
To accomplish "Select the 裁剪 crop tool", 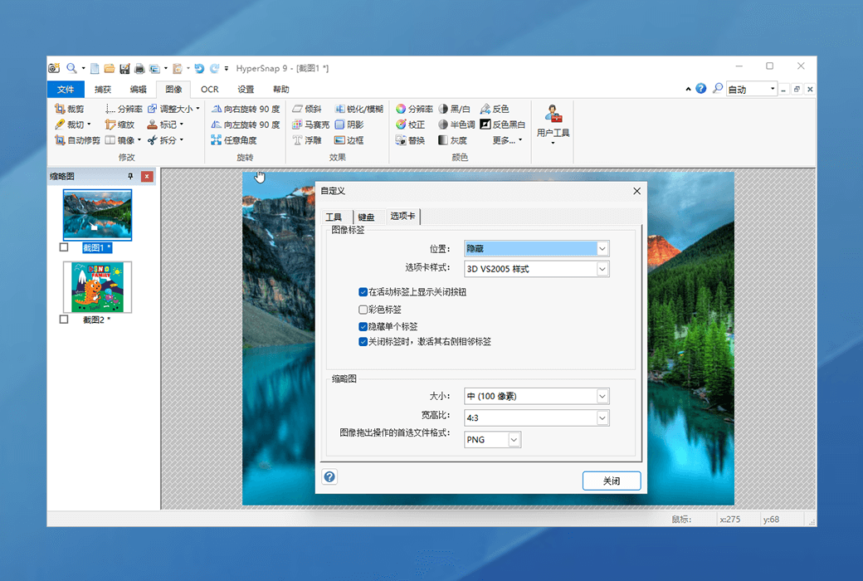I will [60, 109].
